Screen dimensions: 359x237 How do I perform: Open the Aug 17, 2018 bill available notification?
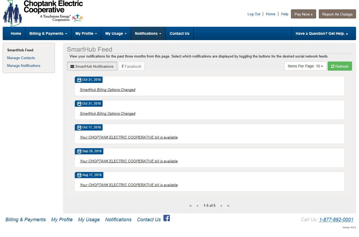click(x=129, y=185)
